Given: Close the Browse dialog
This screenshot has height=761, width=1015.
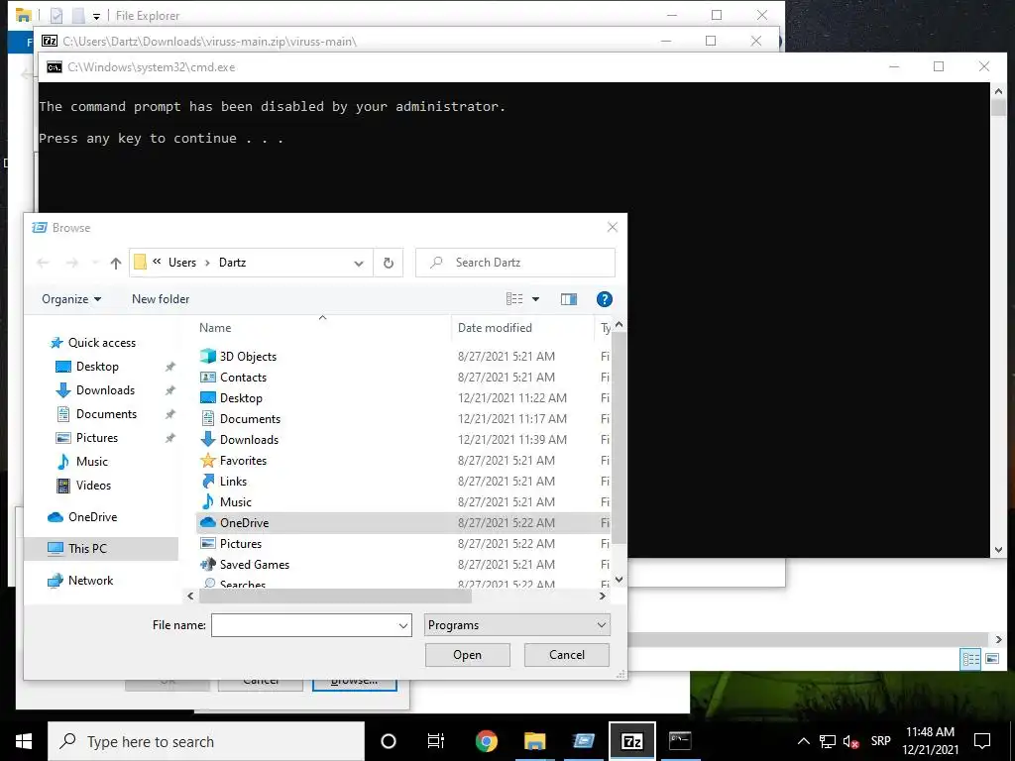Looking at the screenshot, I should point(612,227).
